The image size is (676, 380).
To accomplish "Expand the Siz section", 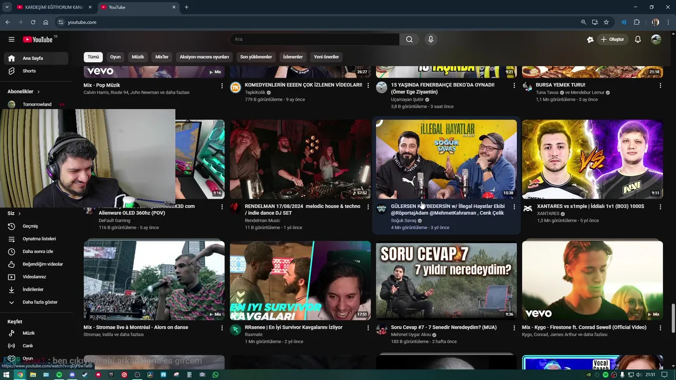I will click(14, 213).
